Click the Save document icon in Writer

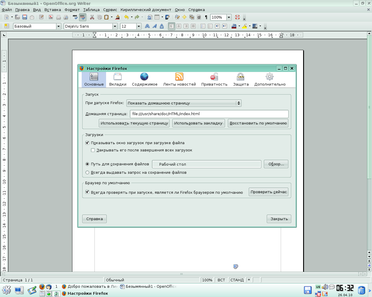point(25,17)
